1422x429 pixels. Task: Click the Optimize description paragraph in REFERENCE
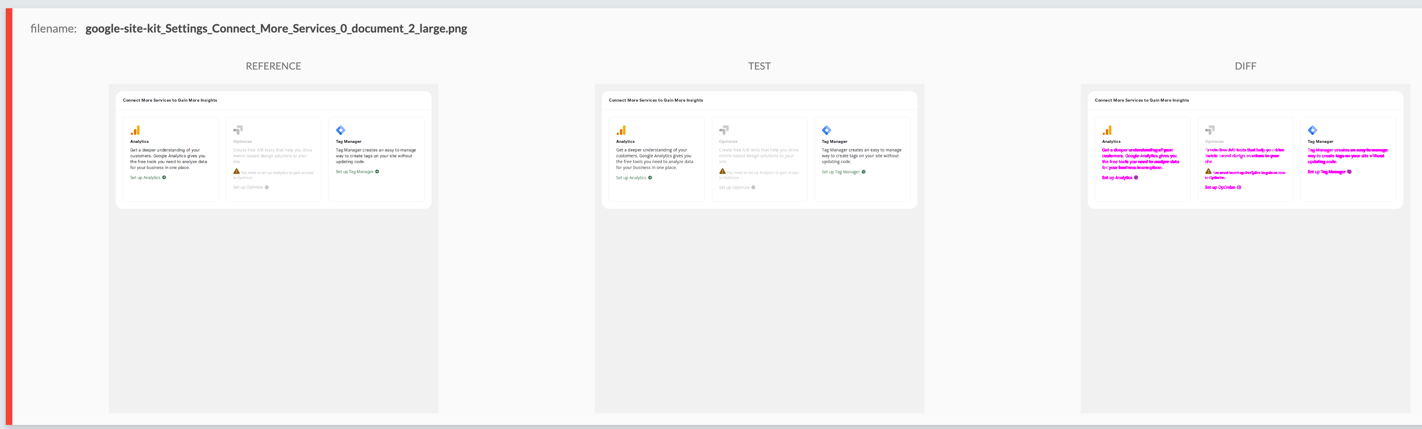(273, 156)
